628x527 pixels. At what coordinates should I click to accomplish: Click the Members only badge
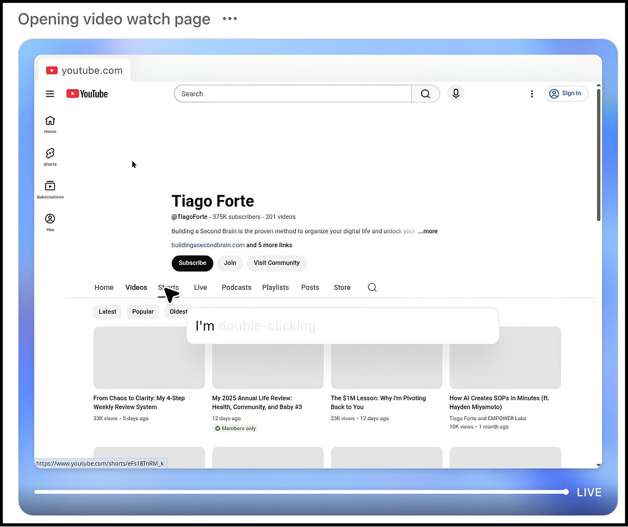[x=235, y=428]
